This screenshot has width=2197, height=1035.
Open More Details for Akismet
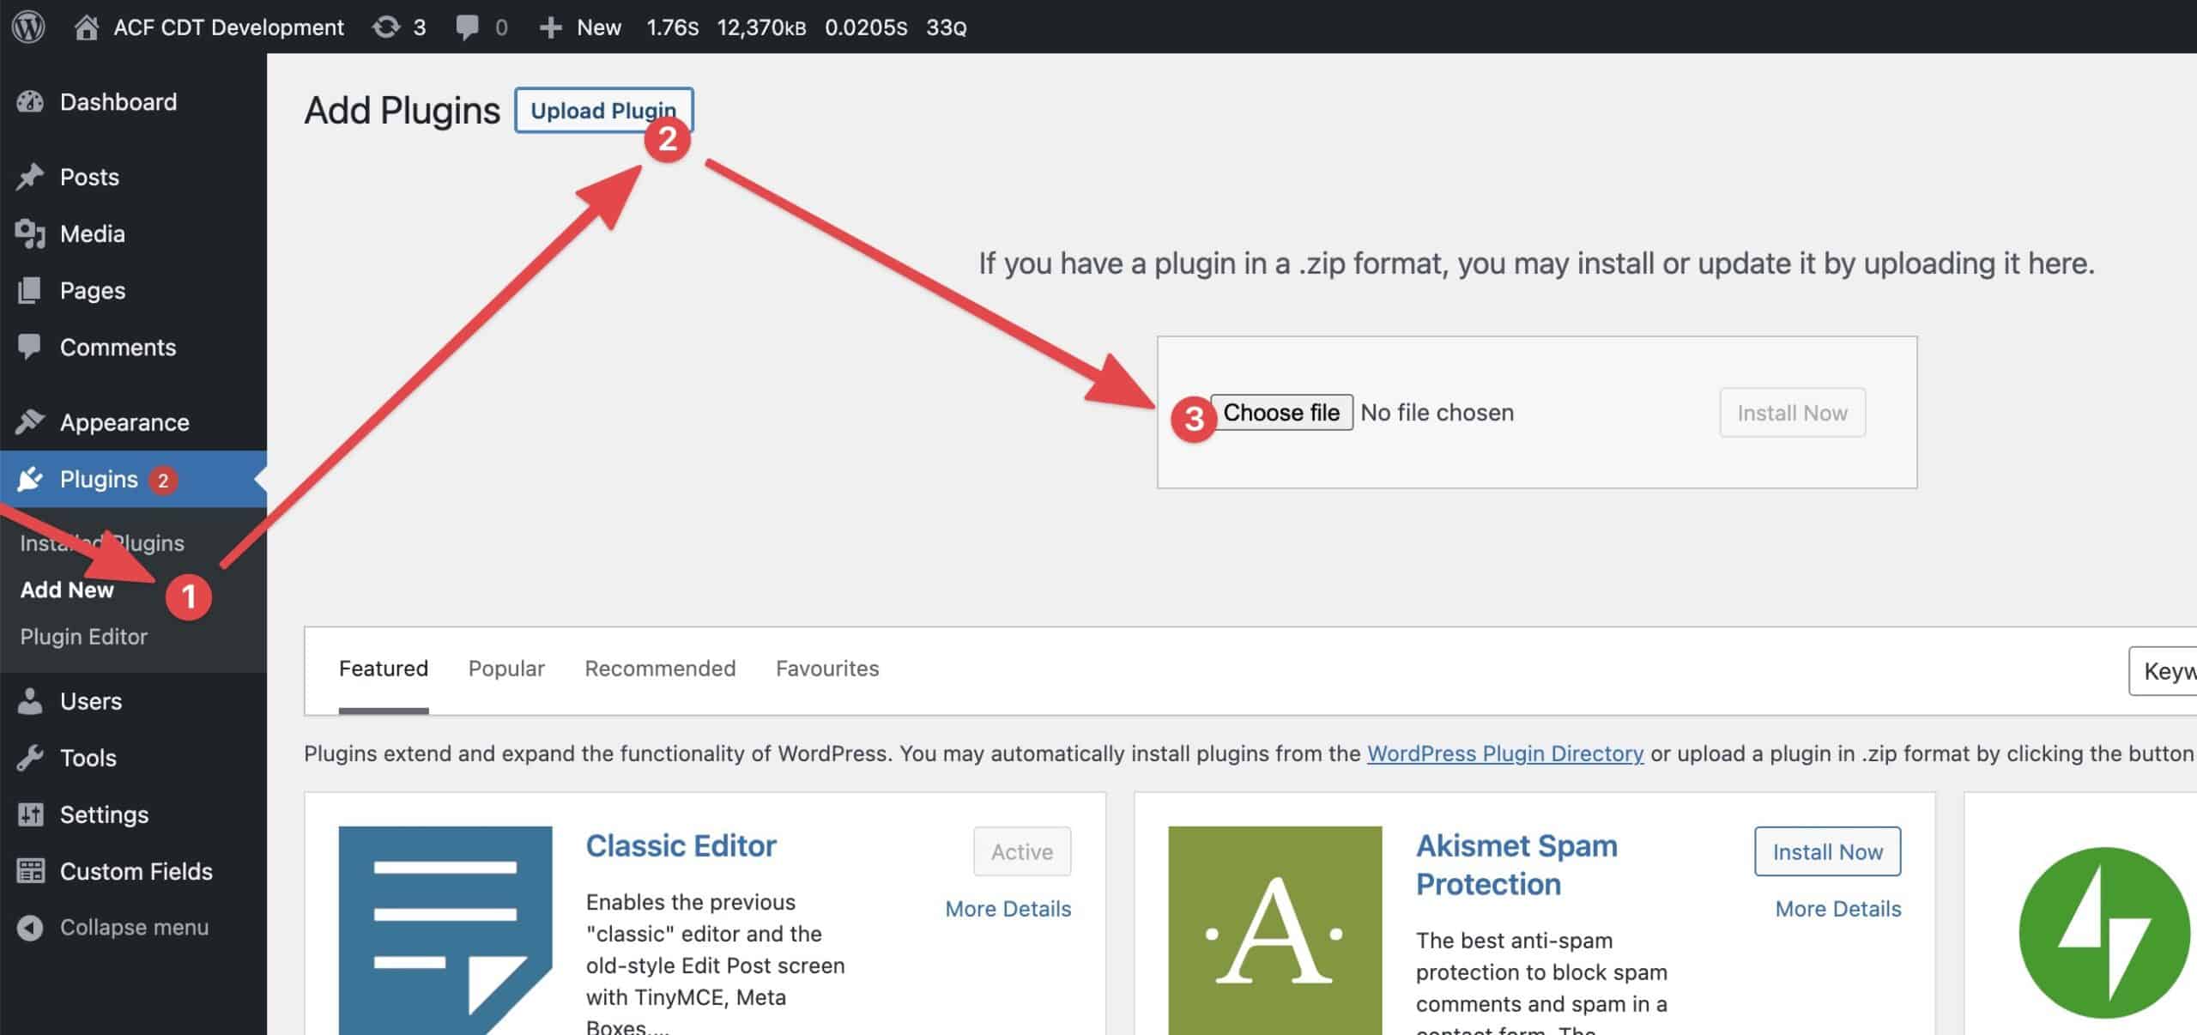coord(1837,909)
